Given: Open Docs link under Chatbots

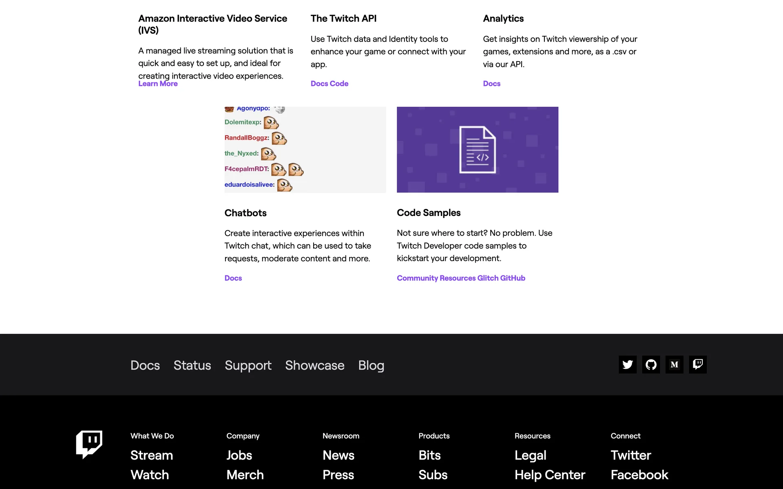Looking at the screenshot, I should pyautogui.click(x=233, y=278).
